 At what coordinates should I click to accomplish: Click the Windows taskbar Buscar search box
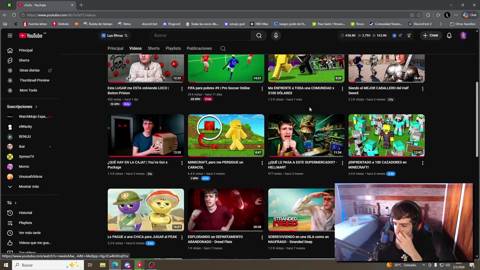(48, 265)
